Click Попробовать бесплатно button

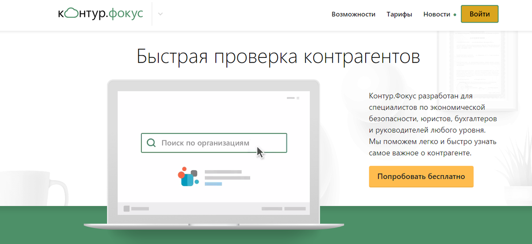click(421, 177)
